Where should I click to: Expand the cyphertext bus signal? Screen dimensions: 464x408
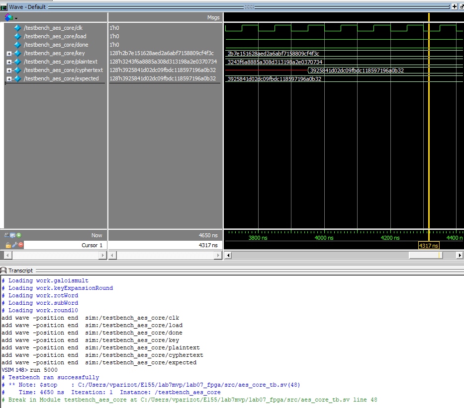pyautogui.click(x=9, y=70)
